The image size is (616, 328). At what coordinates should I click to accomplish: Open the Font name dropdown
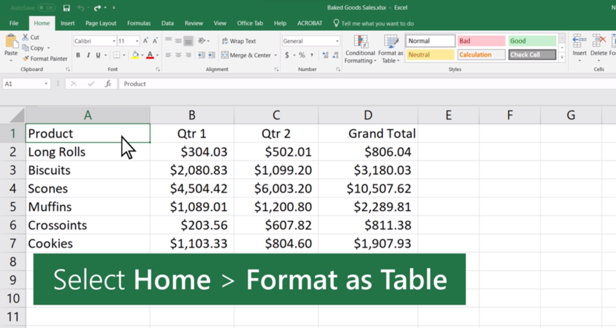114,41
